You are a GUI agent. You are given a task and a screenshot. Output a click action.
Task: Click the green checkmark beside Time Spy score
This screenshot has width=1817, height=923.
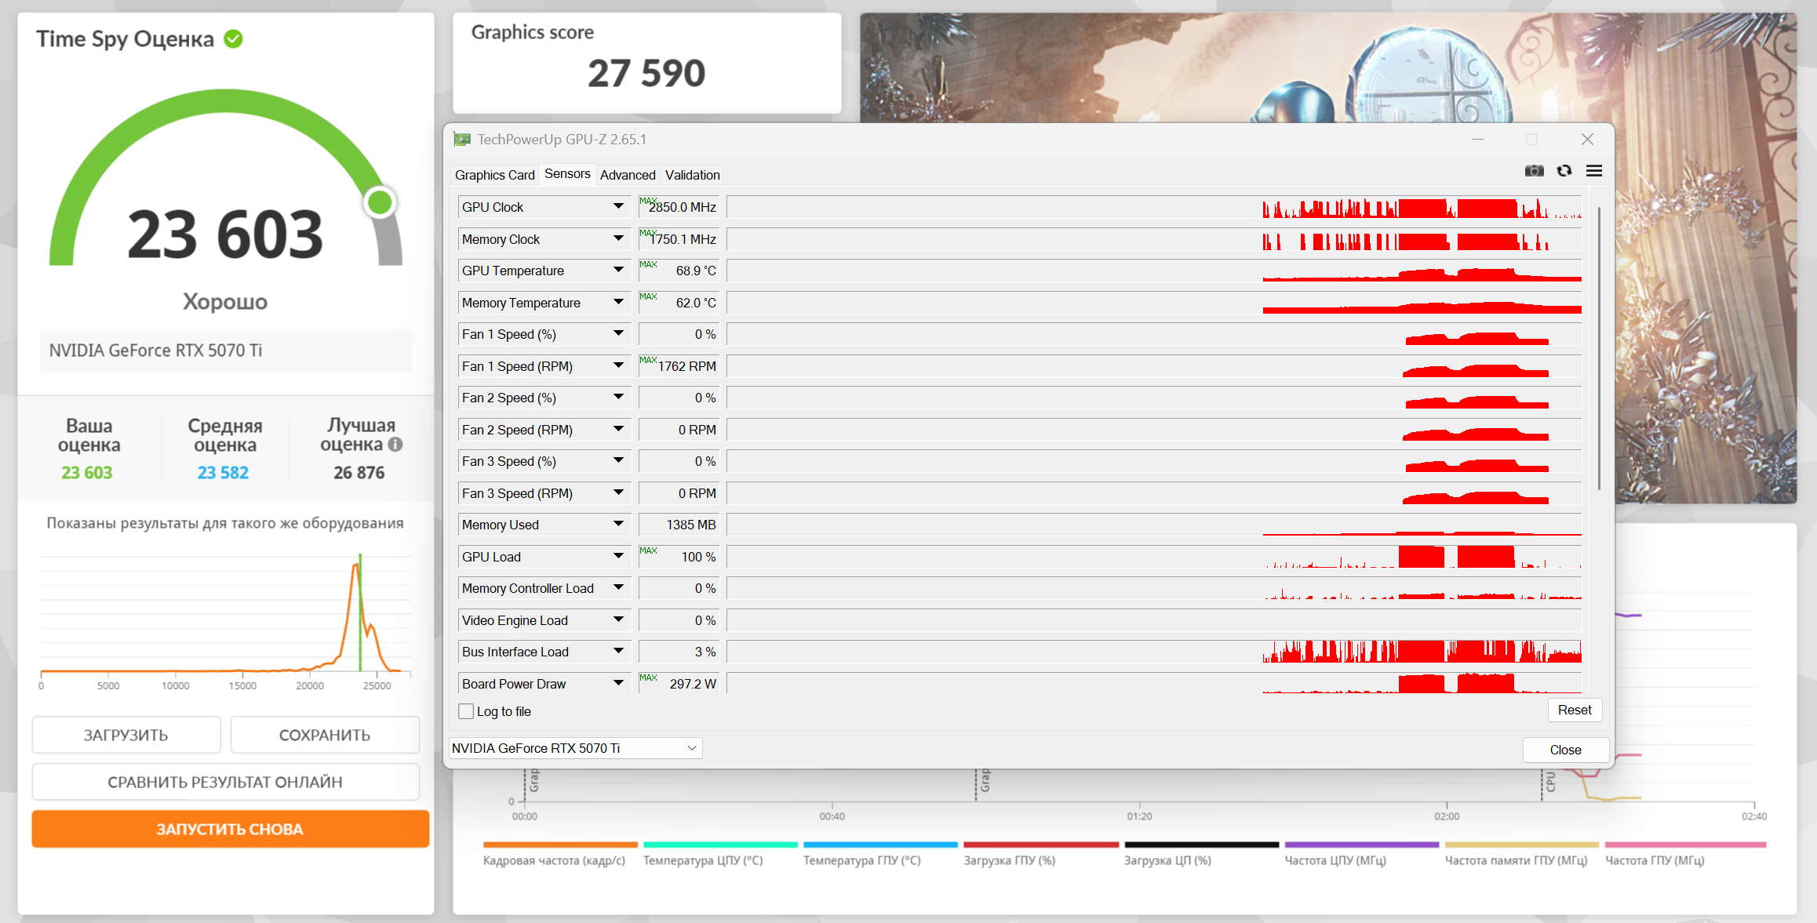tap(233, 38)
